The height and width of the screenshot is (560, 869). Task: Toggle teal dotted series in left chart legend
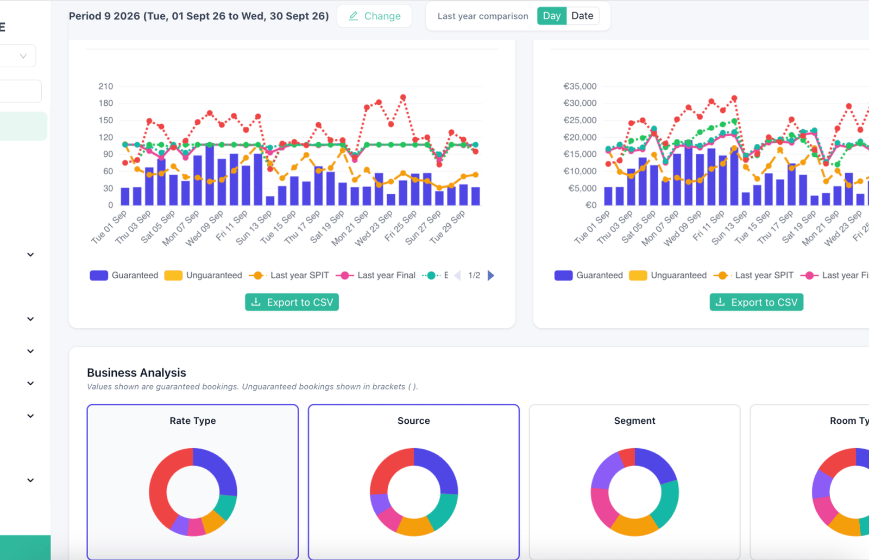[435, 276]
